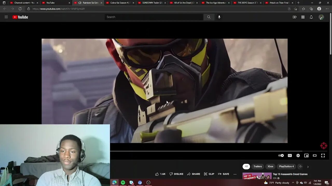Show hidden system tray icons

pos(293,183)
